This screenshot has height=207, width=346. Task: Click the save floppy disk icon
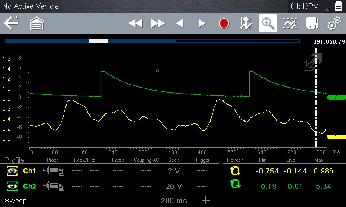(x=312, y=24)
